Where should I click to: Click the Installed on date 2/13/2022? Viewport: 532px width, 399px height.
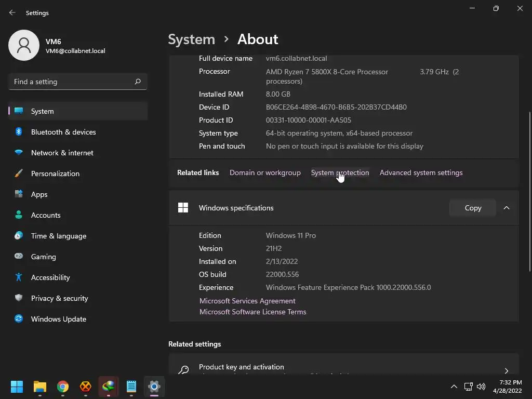pos(282,261)
